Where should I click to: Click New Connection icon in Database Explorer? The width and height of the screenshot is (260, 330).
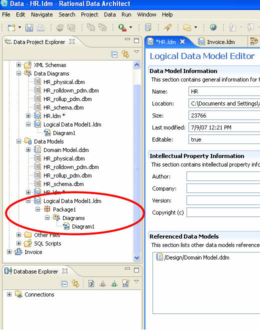point(91,284)
